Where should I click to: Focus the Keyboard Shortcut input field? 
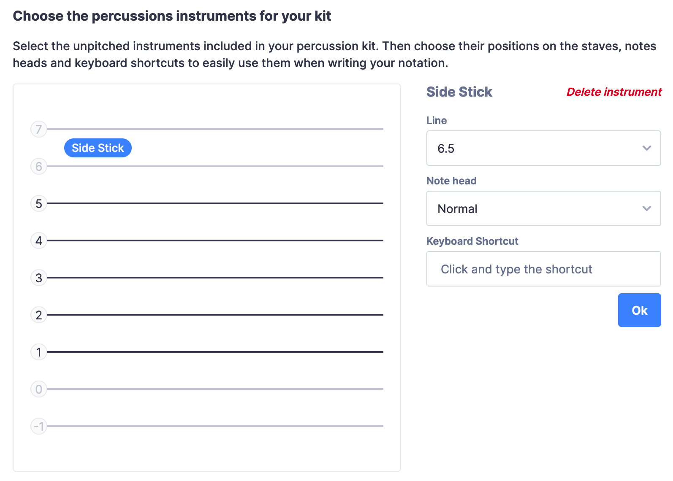click(x=544, y=269)
